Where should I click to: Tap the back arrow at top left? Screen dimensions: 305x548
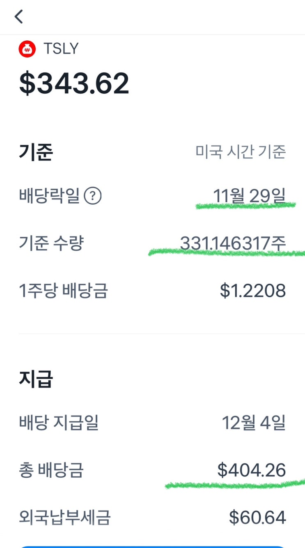pos(18,17)
